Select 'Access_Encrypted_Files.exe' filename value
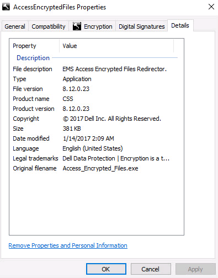The image size is (218, 278). [x=100, y=168]
